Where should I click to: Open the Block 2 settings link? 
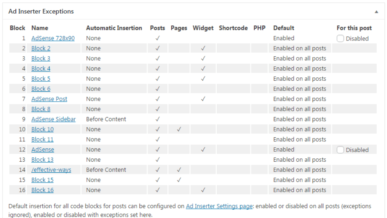(x=41, y=49)
